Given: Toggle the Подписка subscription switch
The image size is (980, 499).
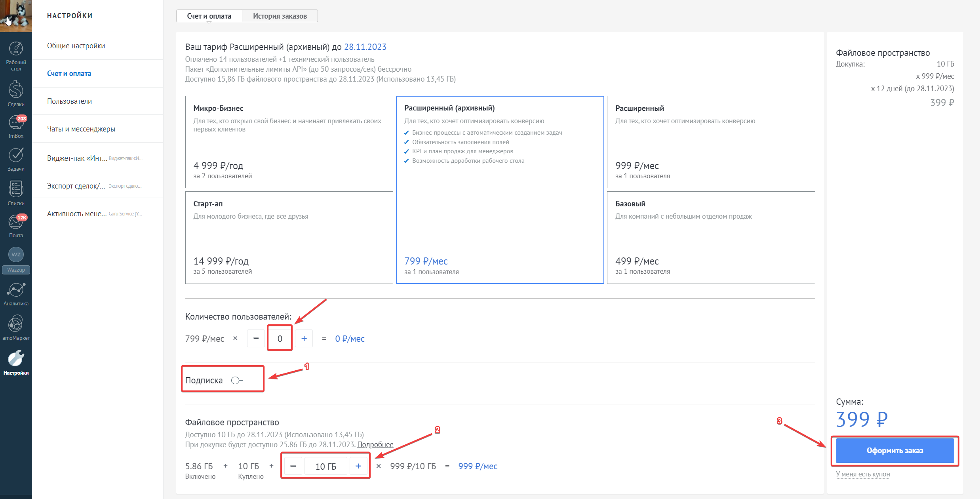Looking at the screenshot, I should pyautogui.click(x=237, y=381).
